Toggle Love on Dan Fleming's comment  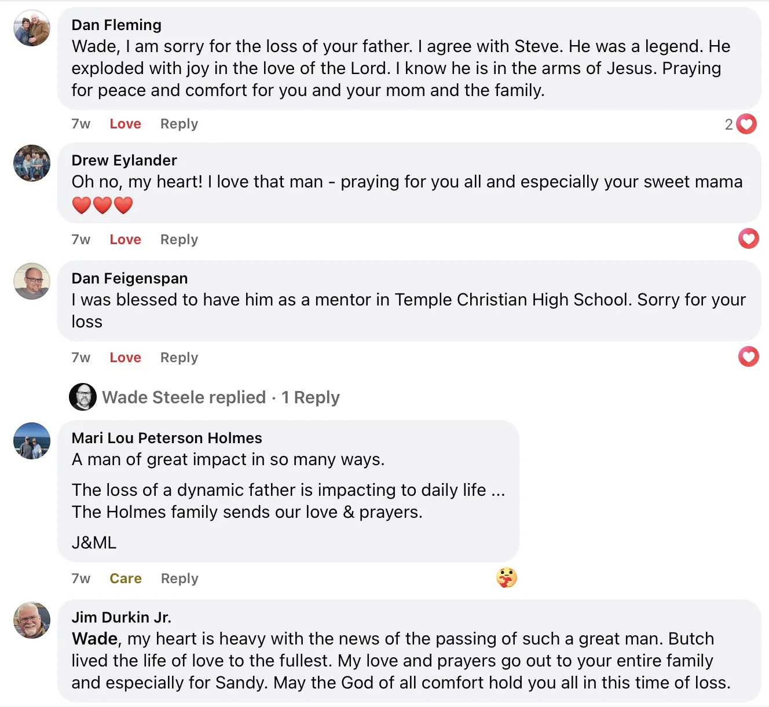pyautogui.click(x=125, y=124)
